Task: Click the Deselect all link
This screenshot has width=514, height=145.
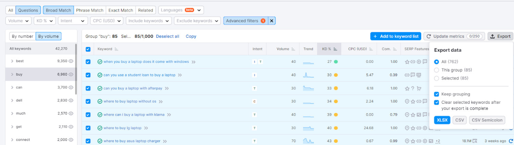Action: tap(168, 37)
